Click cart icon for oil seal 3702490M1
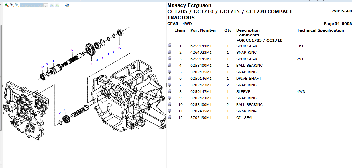Image resolution: width=352 pixels, height=168 pixels. (170, 117)
